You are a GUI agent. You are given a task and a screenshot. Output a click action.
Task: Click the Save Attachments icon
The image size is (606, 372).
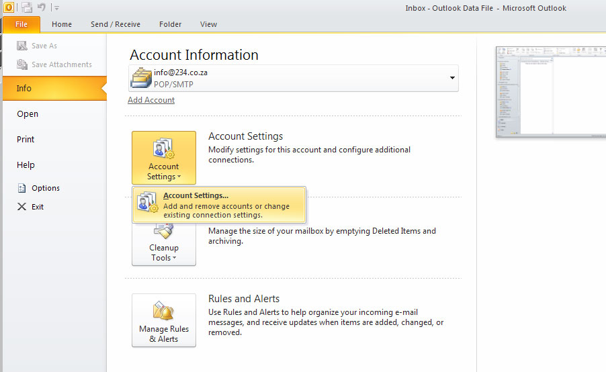tap(22, 64)
